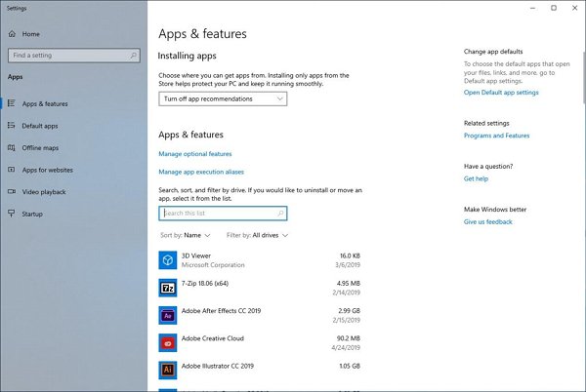The width and height of the screenshot is (586, 392).
Task: Click the Find a setting search field
Action: click(74, 56)
